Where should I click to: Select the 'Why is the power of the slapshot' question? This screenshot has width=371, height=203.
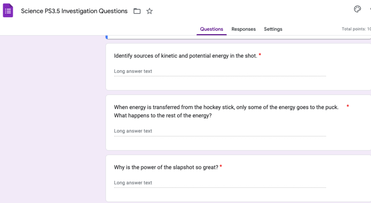(166, 168)
